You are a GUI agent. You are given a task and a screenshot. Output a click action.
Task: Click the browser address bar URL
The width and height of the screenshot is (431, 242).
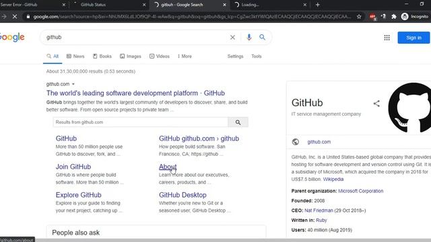[x=192, y=17]
